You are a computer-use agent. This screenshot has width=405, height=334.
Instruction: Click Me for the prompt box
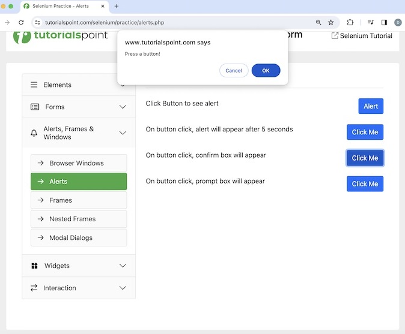[365, 183]
